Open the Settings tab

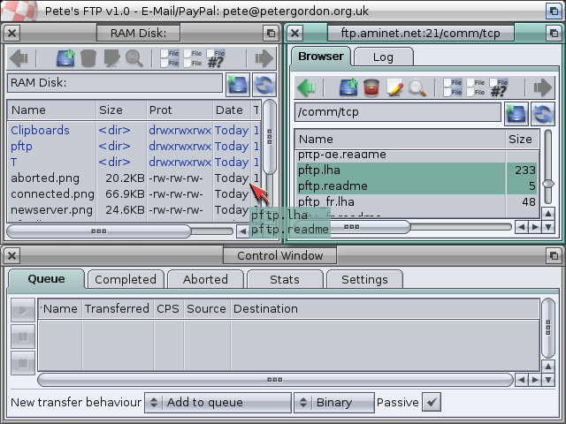pos(364,279)
